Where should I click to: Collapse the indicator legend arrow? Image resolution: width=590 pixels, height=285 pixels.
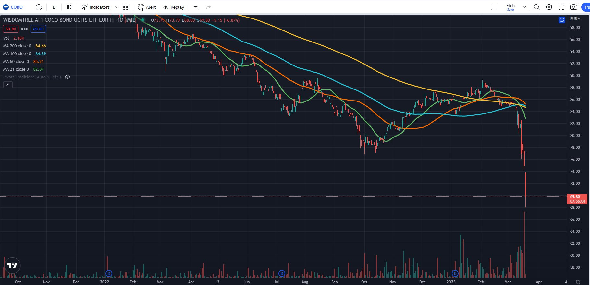[8, 85]
